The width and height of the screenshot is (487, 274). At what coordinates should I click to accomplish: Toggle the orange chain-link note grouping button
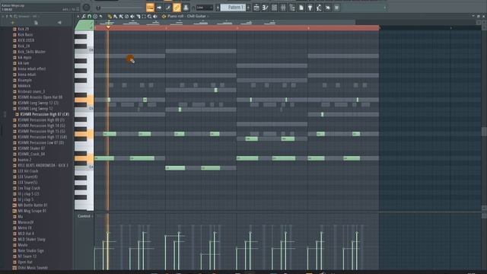click(x=177, y=8)
